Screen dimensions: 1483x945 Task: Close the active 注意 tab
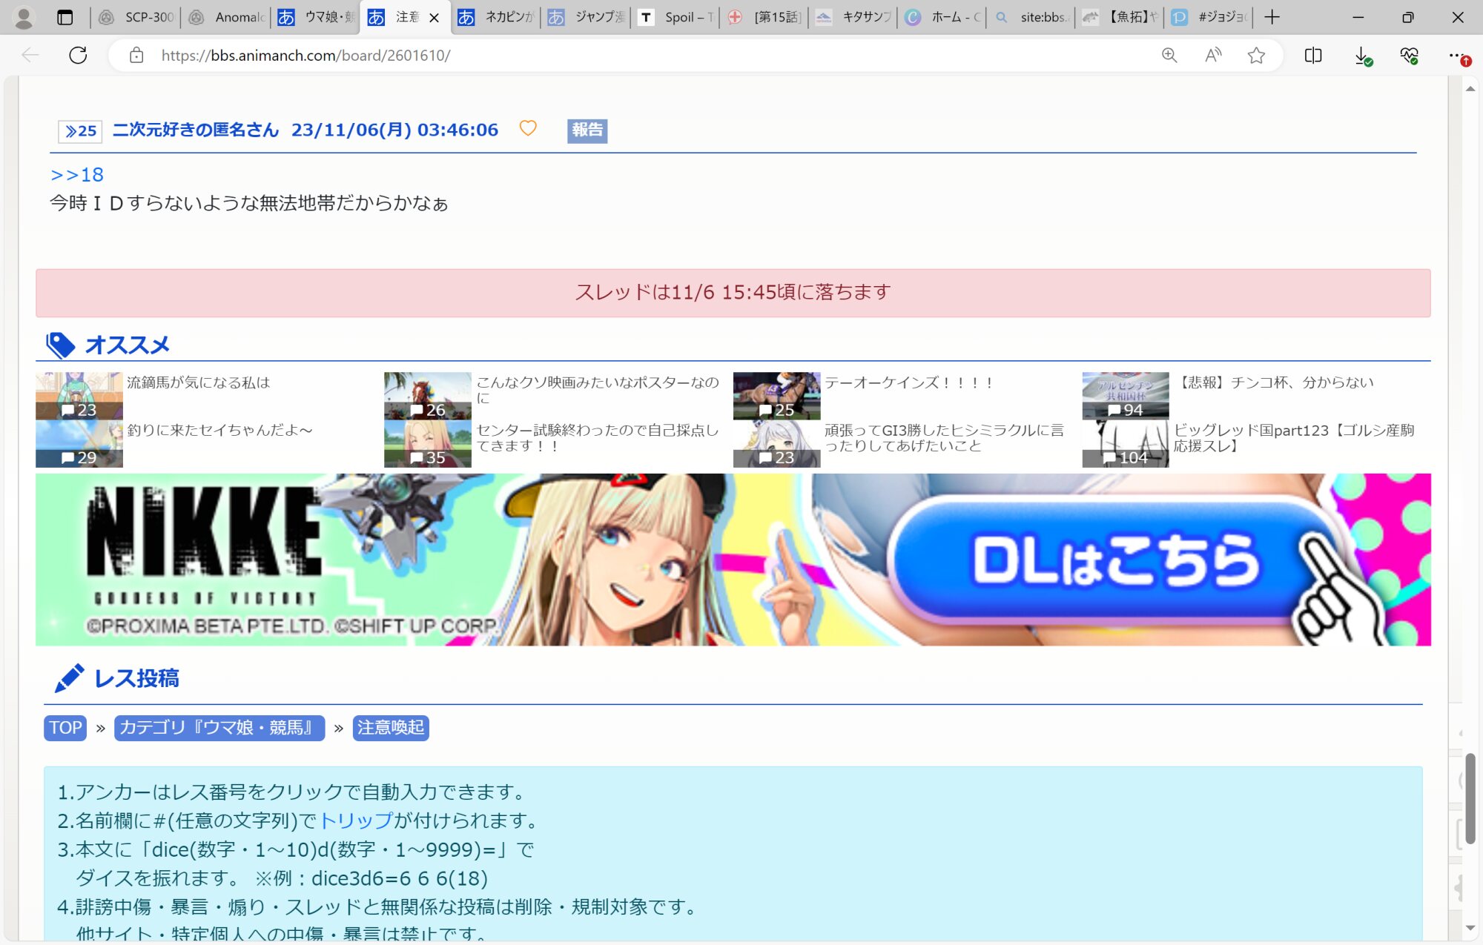435,18
